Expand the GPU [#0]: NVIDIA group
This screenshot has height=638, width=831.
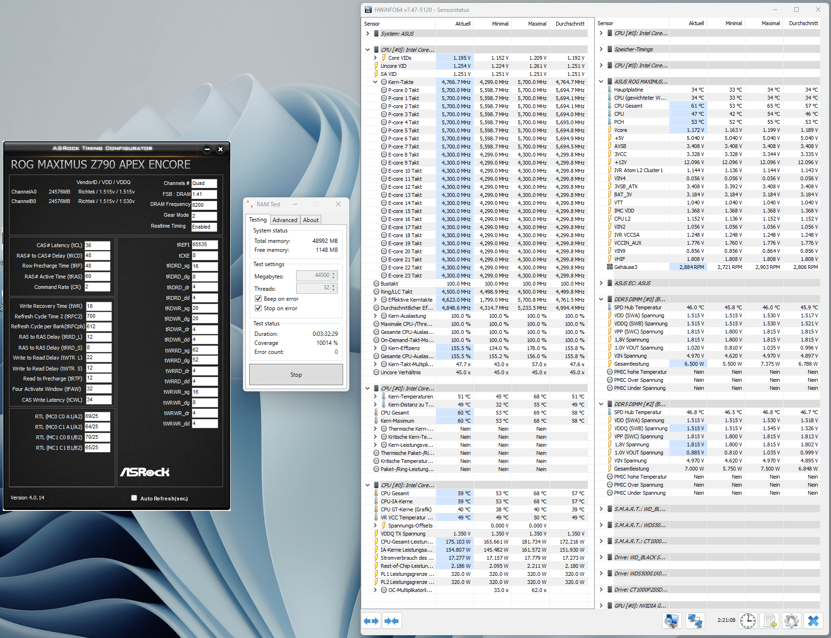(601, 606)
